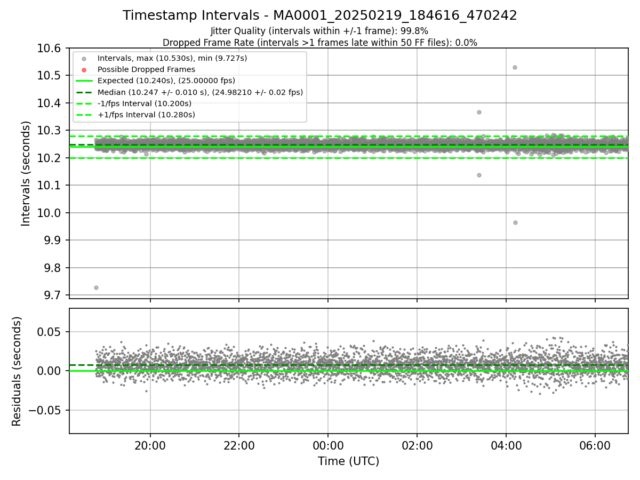640x480 pixels.
Task: Click the dark green dashed line sample beside Median
Action: click(x=84, y=92)
